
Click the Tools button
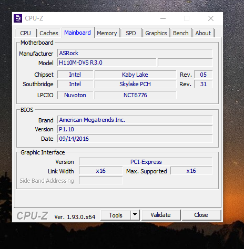tap(116, 215)
